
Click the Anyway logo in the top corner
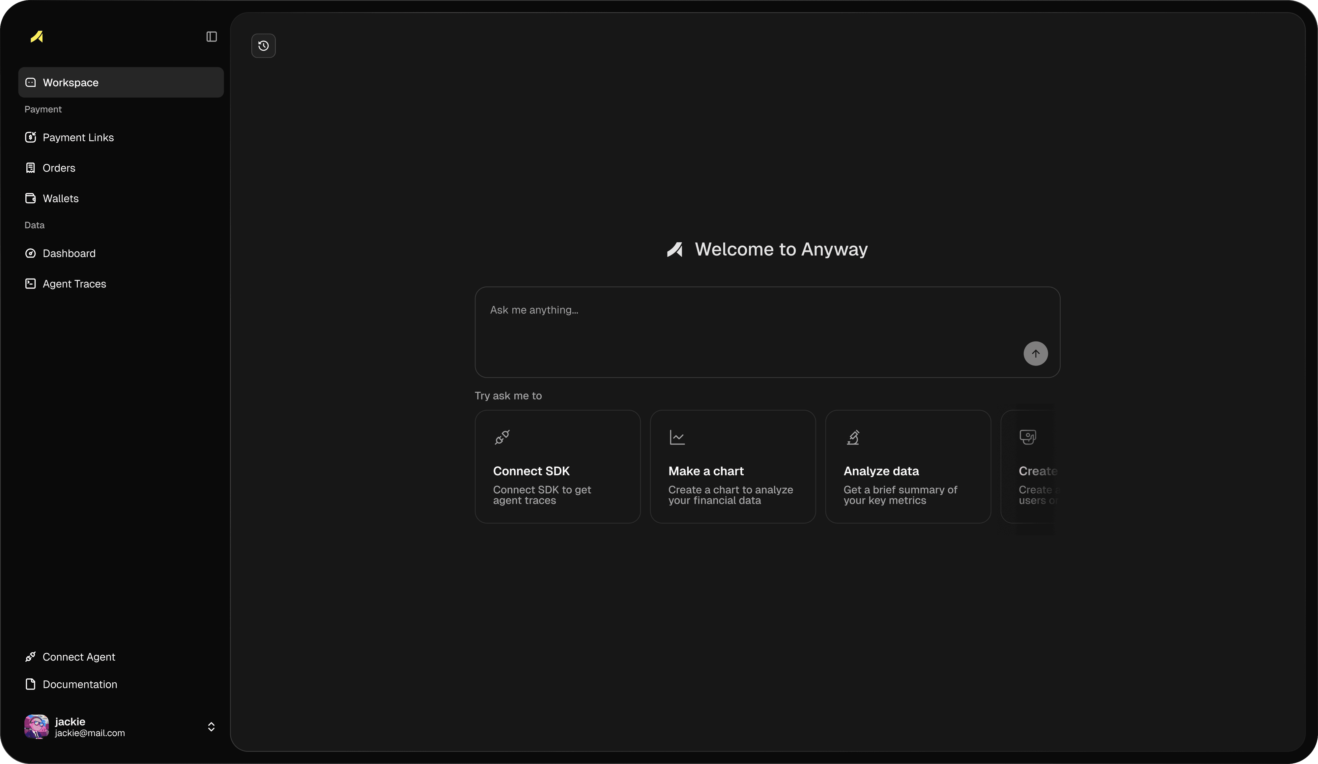coord(37,37)
